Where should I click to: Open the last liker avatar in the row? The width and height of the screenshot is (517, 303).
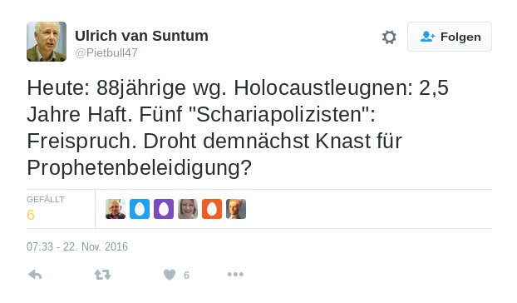[236, 209]
